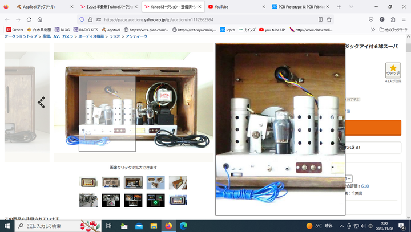Screen dimensions: 411x232
Task: Select the first radio front thumbnail
Action: click(x=88, y=182)
